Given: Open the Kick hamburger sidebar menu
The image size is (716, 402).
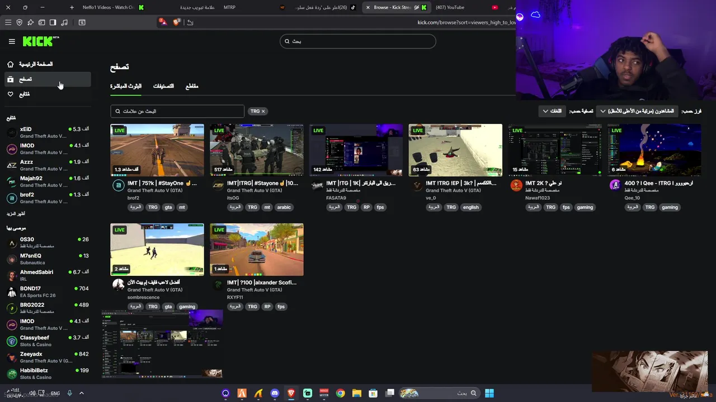Looking at the screenshot, I should point(12,41).
